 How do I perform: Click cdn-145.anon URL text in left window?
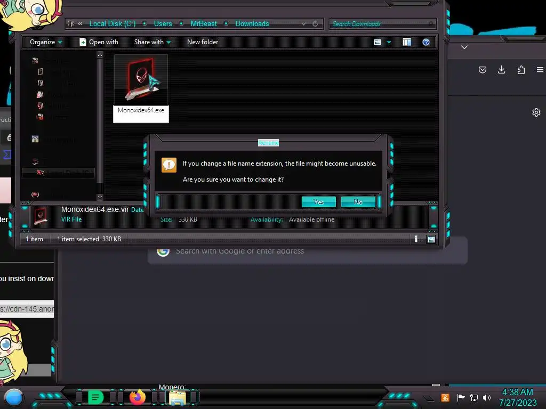27,309
